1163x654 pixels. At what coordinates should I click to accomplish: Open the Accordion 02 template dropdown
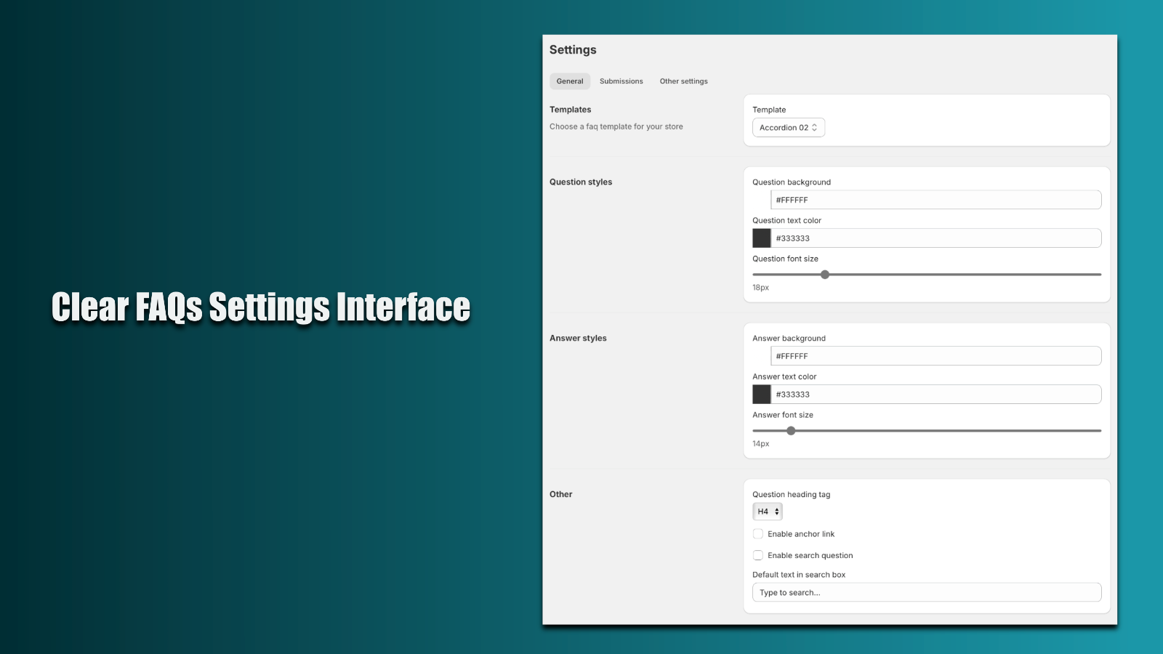tap(789, 128)
